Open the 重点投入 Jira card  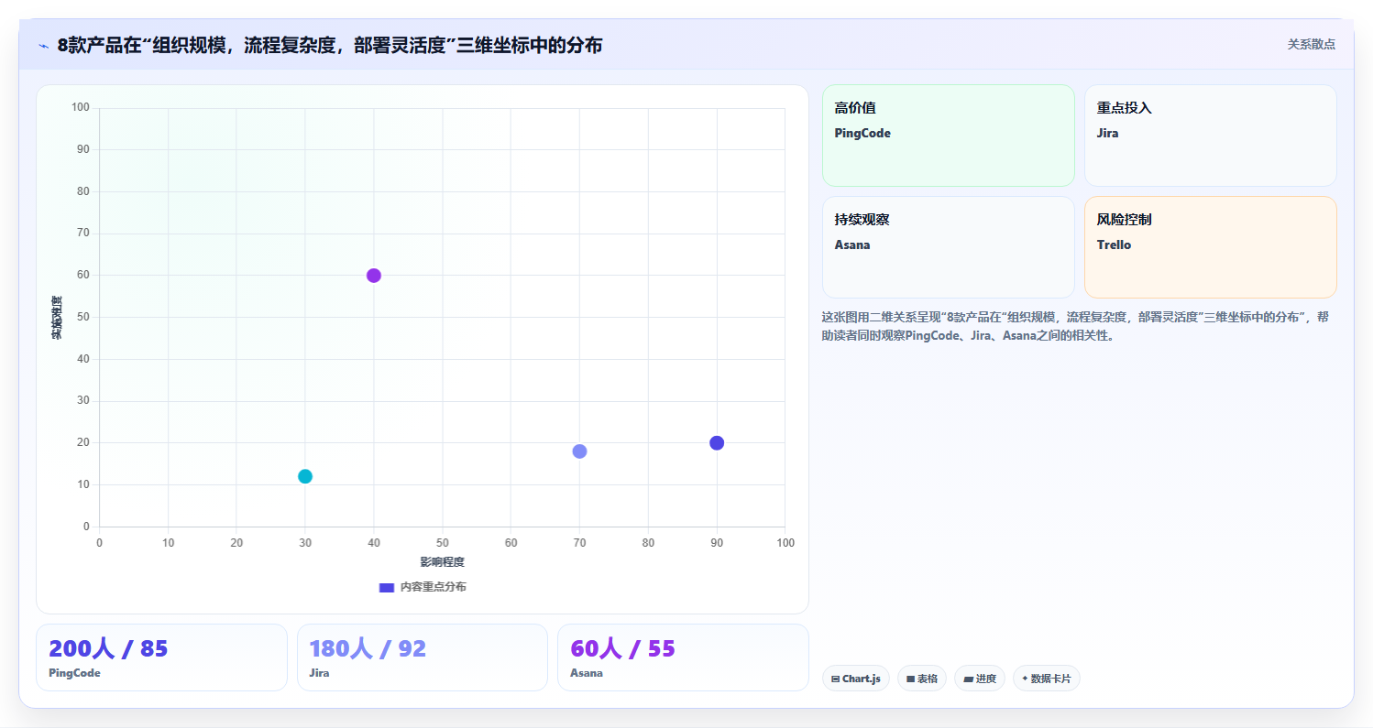click(x=1210, y=136)
